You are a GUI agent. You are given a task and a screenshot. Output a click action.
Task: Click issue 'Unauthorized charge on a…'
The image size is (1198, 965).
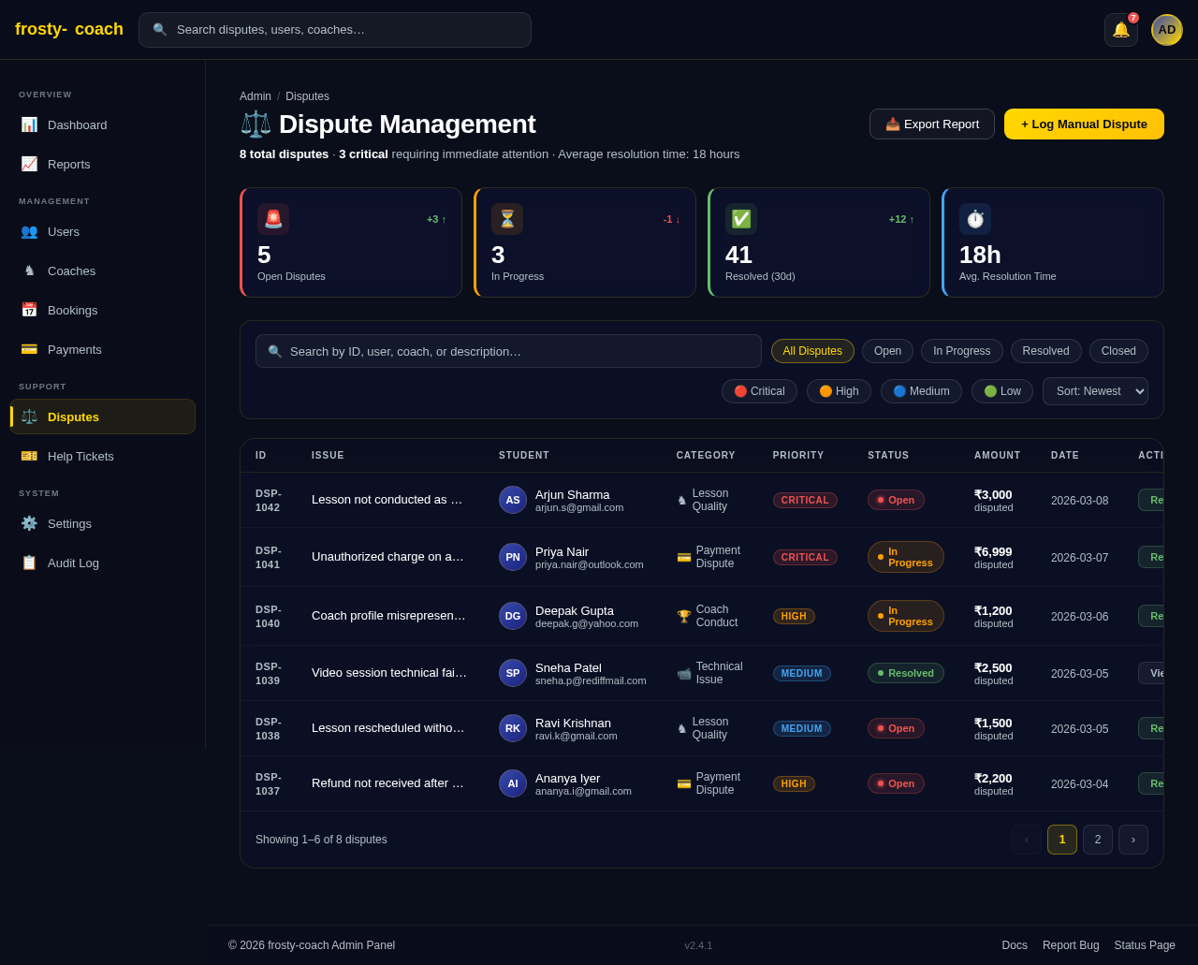pos(387,557)
